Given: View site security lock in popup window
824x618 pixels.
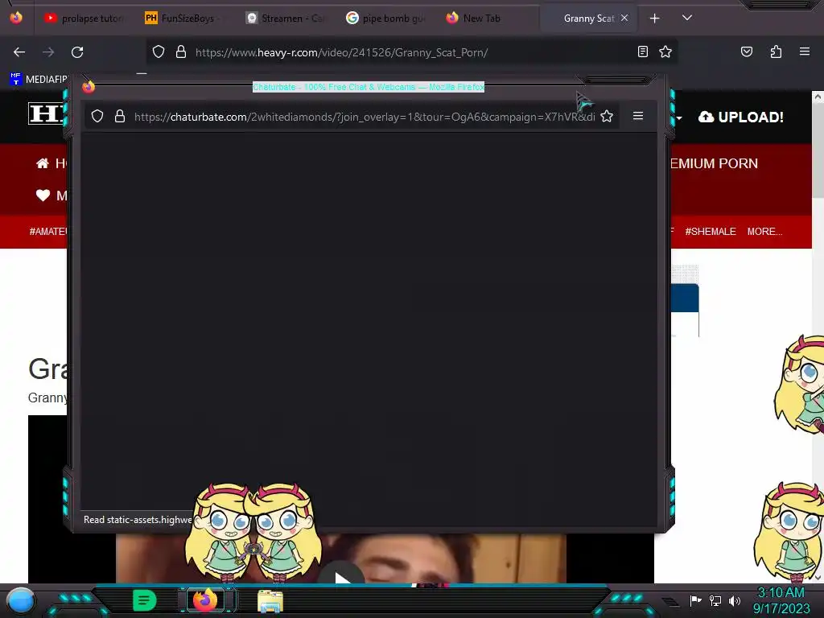Looking at the screenshot, I should click(120, 116).
